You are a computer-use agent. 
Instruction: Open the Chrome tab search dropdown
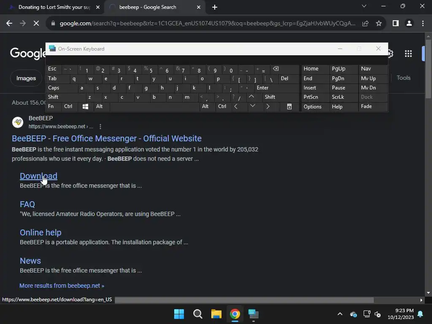[364, 6]
